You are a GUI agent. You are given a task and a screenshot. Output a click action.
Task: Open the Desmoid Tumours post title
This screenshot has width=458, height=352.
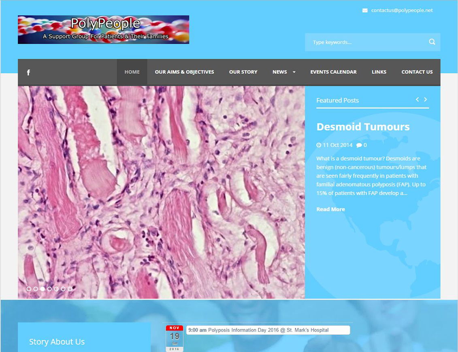click(363, 127)
